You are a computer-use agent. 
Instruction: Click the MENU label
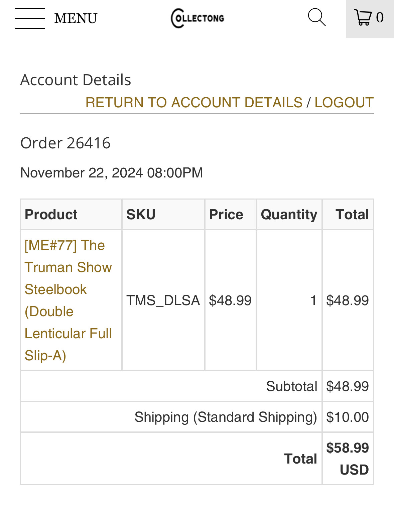tap(76, 19)
